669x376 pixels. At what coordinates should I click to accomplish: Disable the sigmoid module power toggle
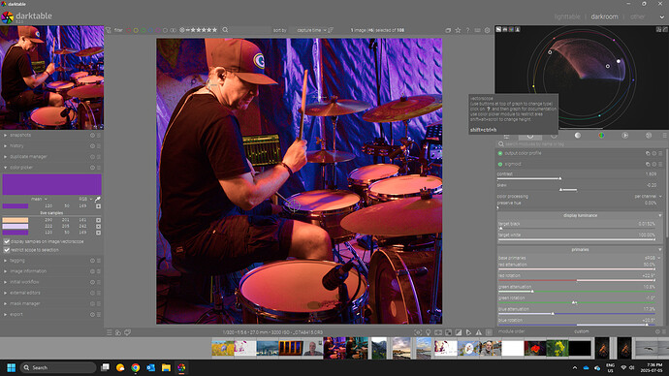(500, 164)
